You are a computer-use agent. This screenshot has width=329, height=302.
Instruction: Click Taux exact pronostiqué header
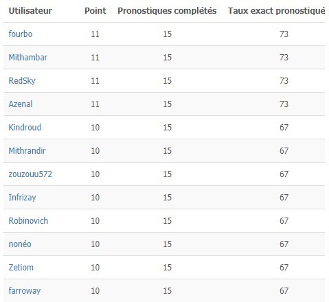tap(277, 11)
